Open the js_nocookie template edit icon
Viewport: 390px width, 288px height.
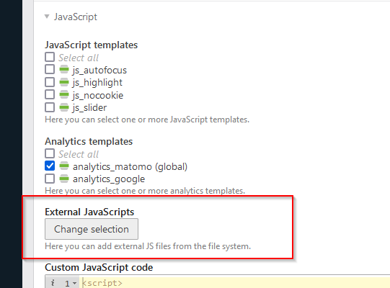tap(64, 94)
